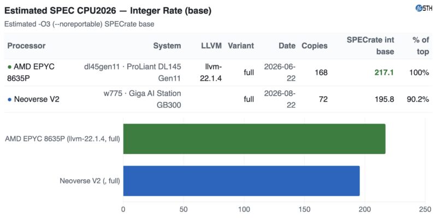This screenshot has height=219, width=437.
Task: Click the STH logo icon
Action: (x=424, y=8)
